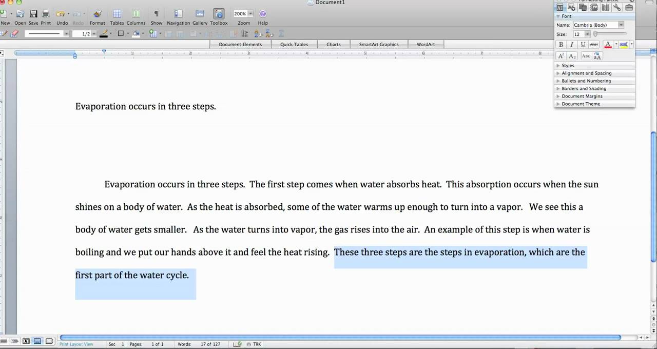Click the yellow highlight color button
657x349 pixels.
coord(624,45)
